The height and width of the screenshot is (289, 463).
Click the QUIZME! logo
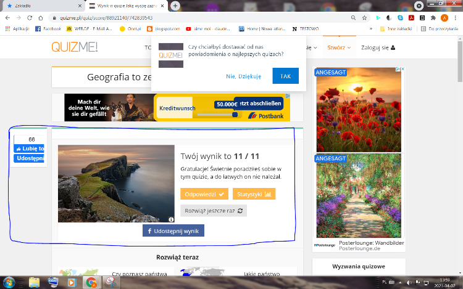(74, 47)
